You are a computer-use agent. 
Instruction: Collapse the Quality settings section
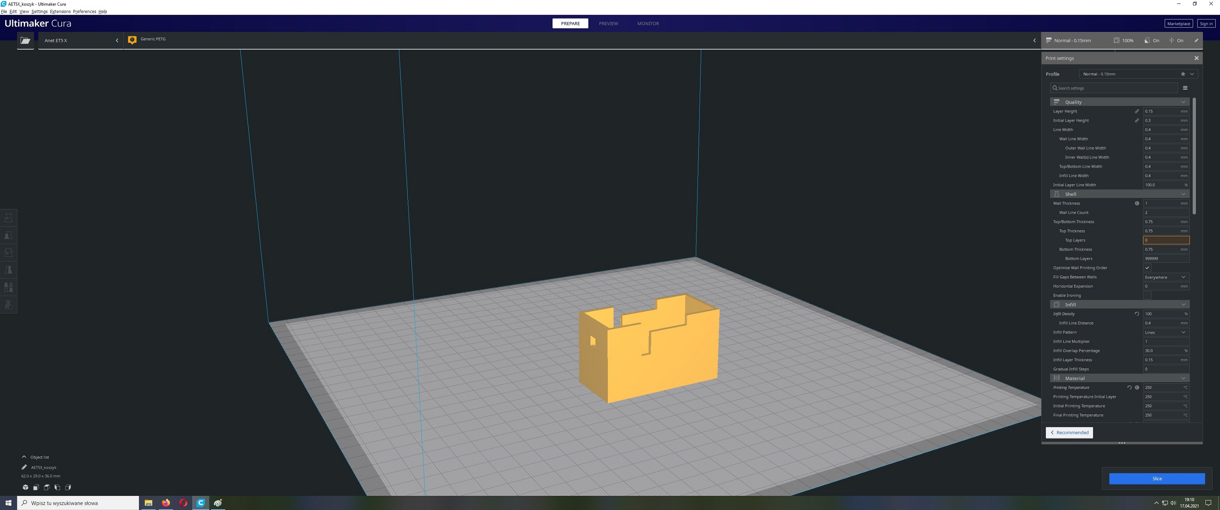tap(1120, 102)
